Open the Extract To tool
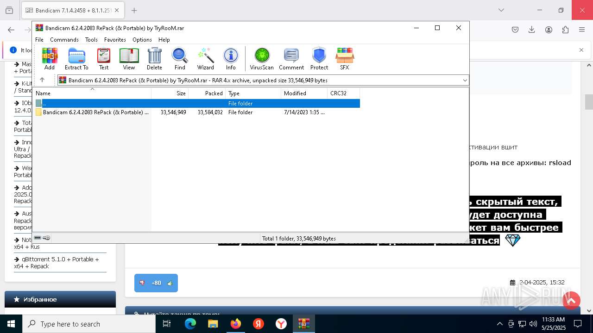Screen dimensions: 593x333 (76, 59)
